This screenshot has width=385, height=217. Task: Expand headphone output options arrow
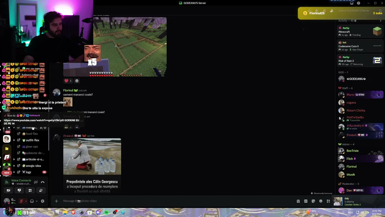pyautogui.click(x=36, y=201)
